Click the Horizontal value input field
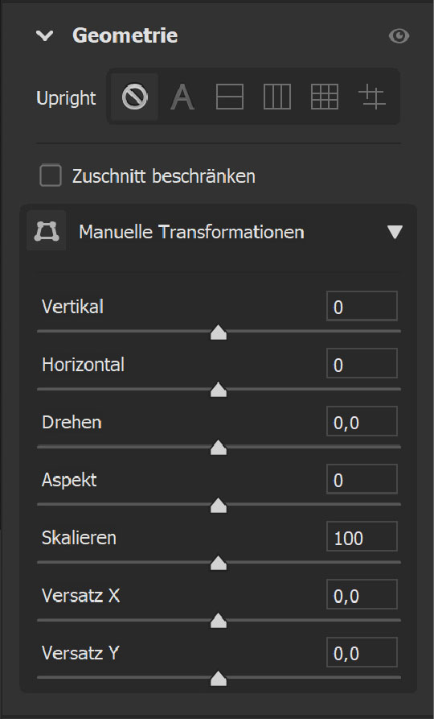The height and width of the screenshot is (719, 434). [362, 364]
